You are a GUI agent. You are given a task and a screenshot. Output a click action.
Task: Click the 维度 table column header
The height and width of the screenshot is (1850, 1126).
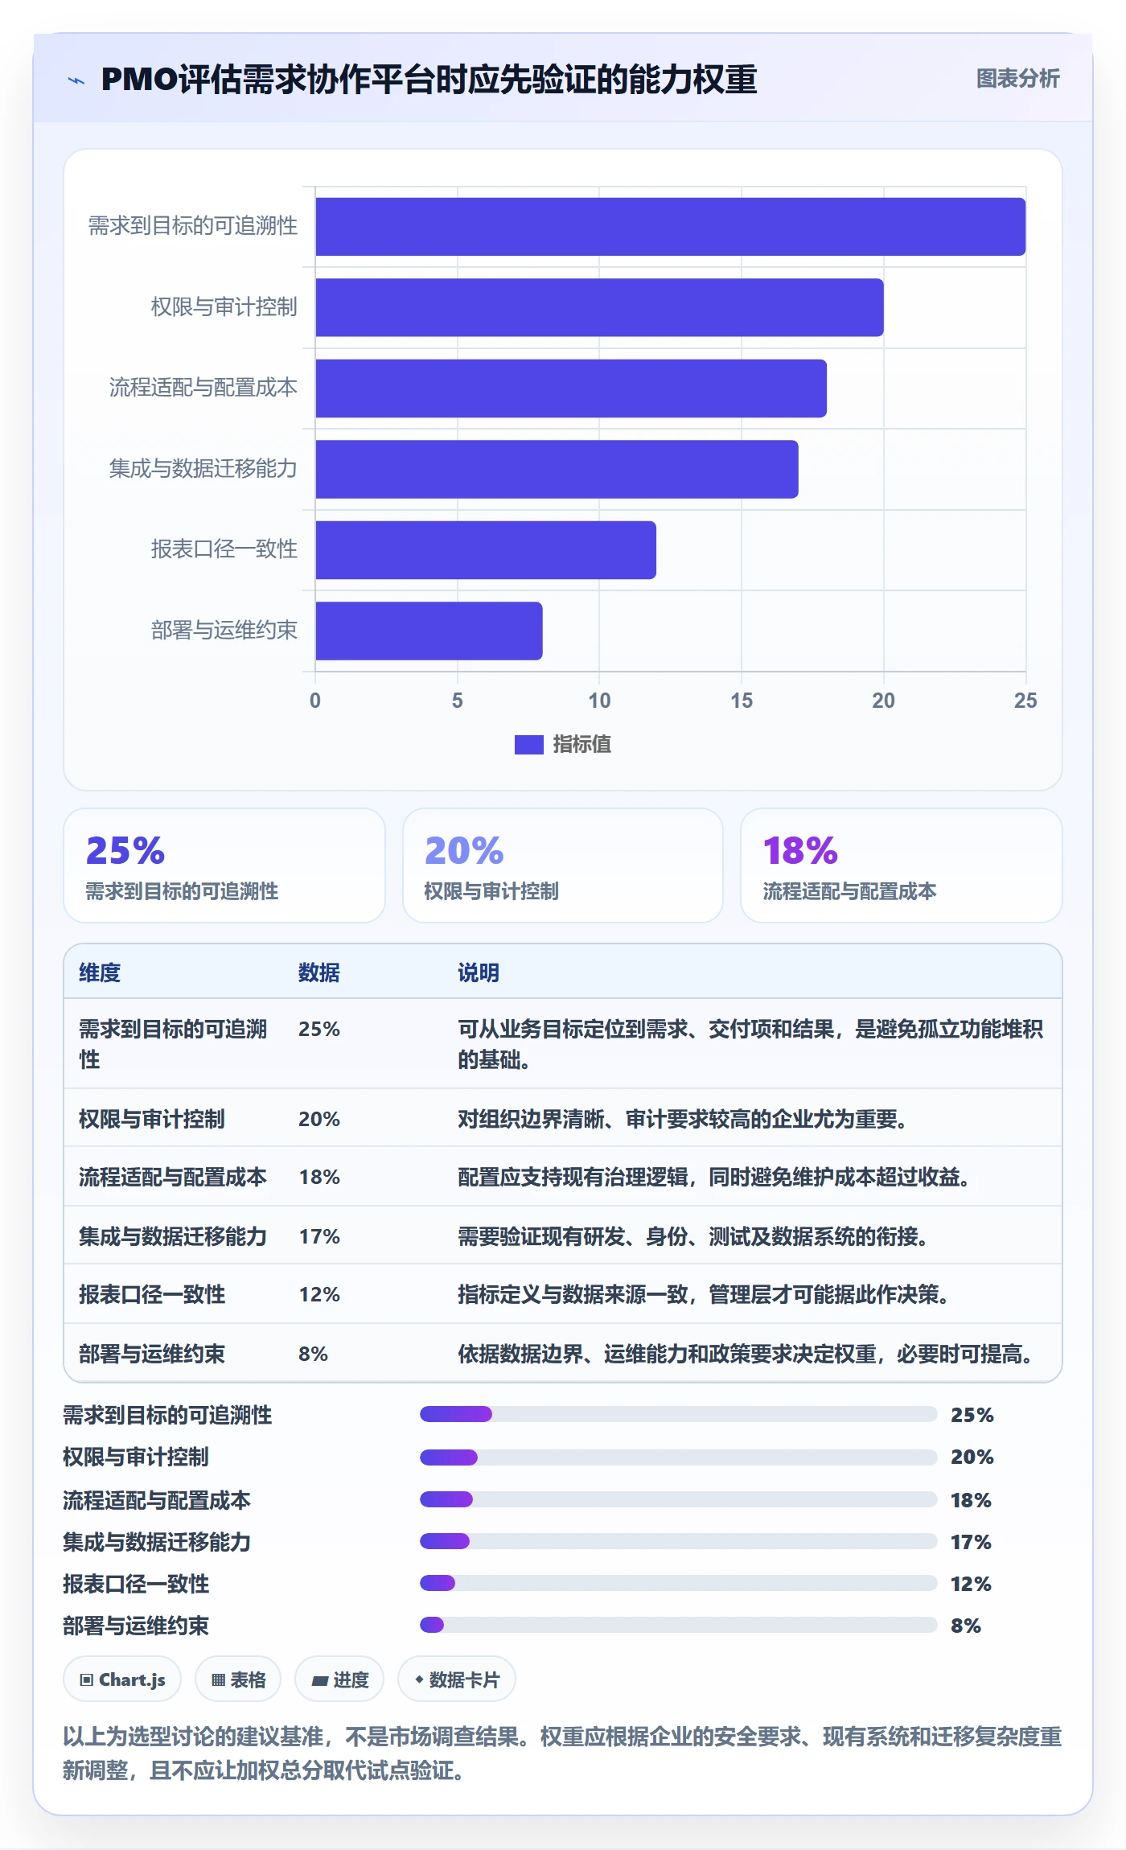pyautogui.click(x=100, y=972)
